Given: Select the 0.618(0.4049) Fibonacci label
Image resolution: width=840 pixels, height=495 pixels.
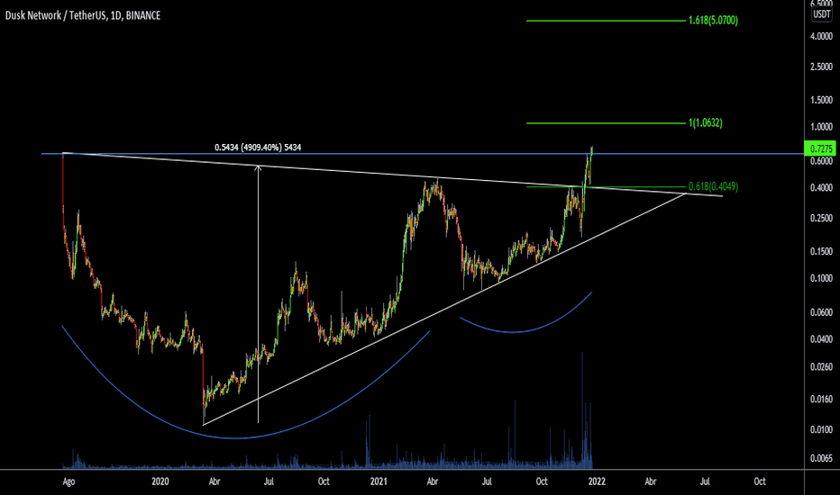Looking at the screenshot, I should click(713, 186).
